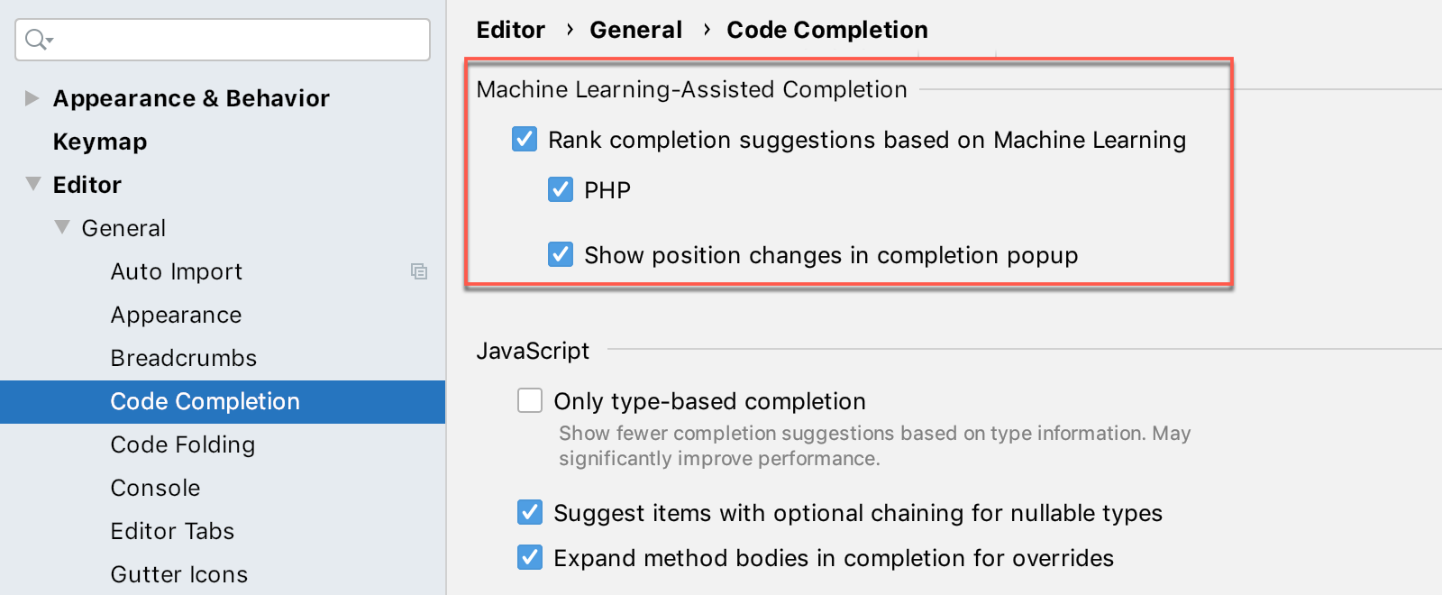Open the Keymap settings page
Screen dimensions: 1442x595
point(100,142)
